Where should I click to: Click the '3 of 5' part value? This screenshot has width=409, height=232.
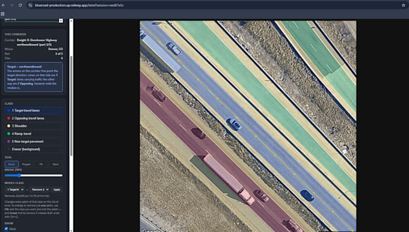(x=59, y=54)
